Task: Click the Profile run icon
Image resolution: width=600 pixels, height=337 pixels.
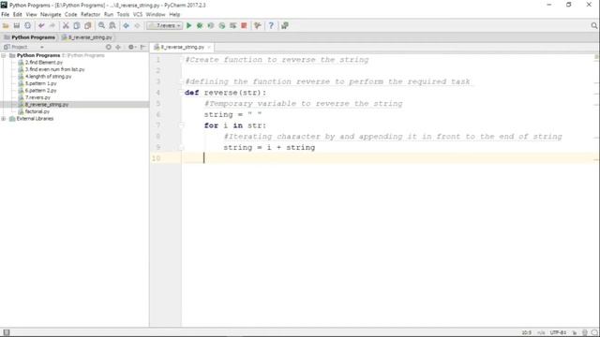Action: click(222, 25)
